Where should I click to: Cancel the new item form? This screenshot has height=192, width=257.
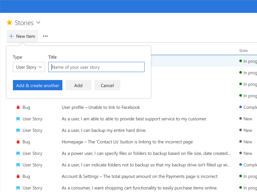107,85
